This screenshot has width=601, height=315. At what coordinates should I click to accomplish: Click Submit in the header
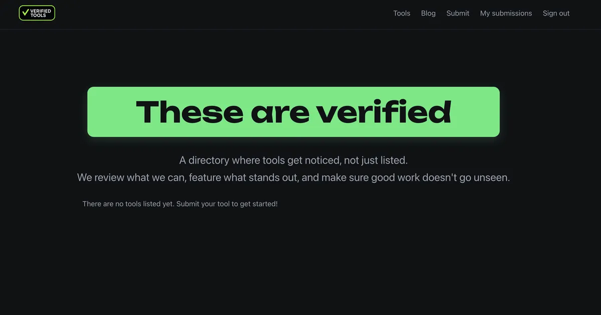tap(457, 13)
